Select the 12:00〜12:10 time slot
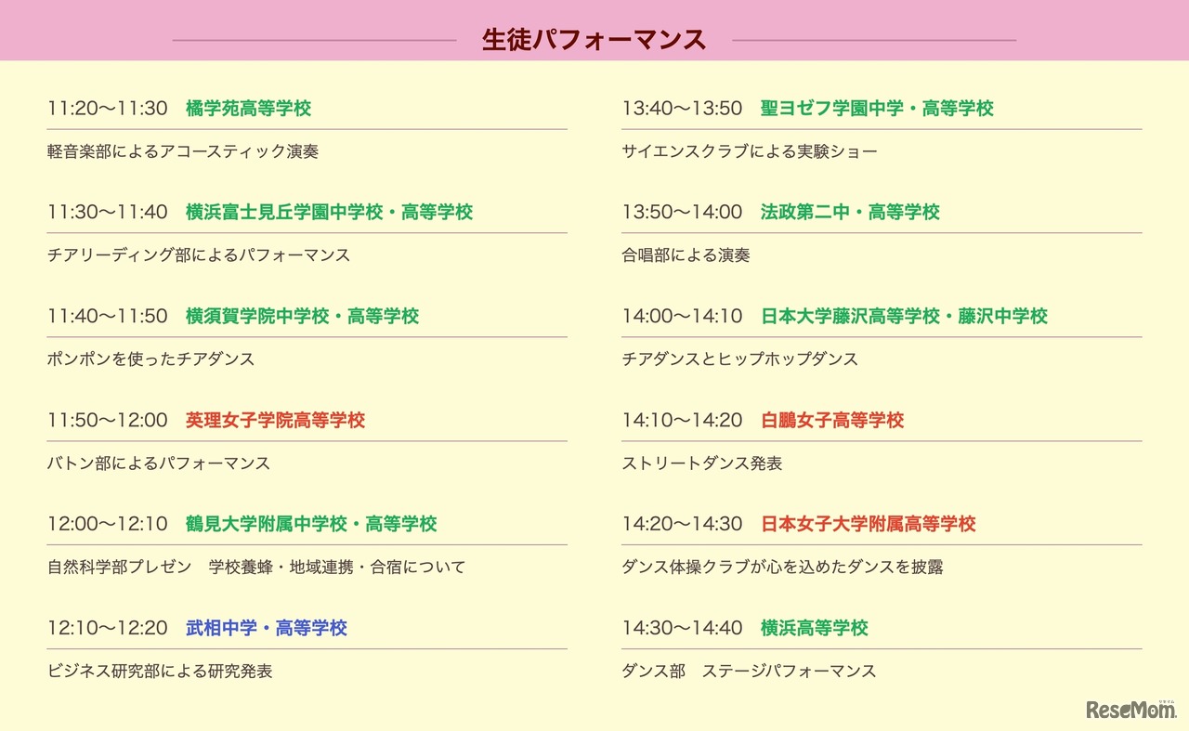Viewport: 1189px width, 731px height. [x=108, y=525]
